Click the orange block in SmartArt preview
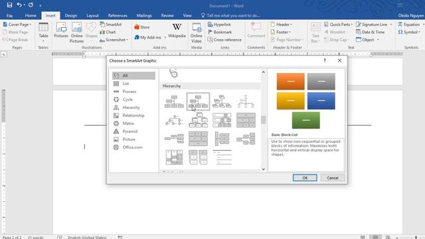Screen dimensions: 425x239 pyautogui.click(x=291, y=81)
